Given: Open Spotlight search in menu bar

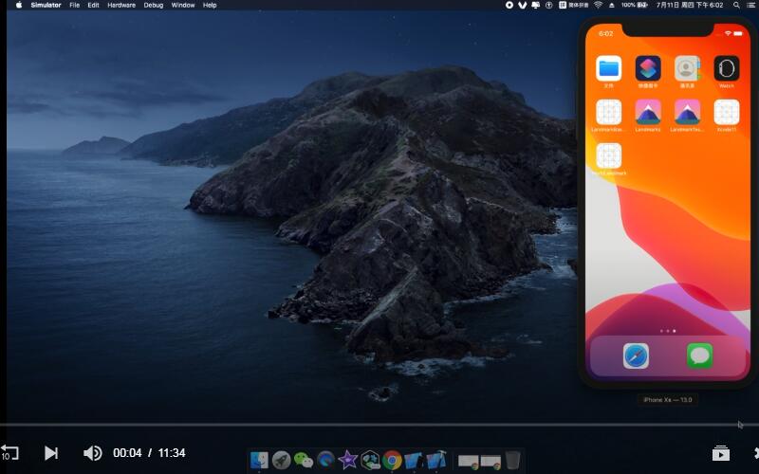Looking at the screenshot, I should click(x=736, y=5).
